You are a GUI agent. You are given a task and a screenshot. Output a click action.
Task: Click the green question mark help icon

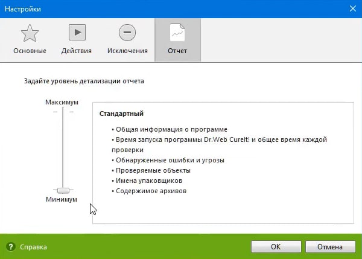(11, 247)
